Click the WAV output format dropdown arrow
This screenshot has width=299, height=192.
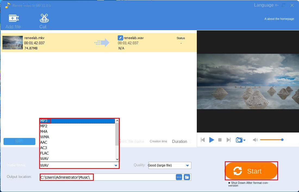coord(116,165)
